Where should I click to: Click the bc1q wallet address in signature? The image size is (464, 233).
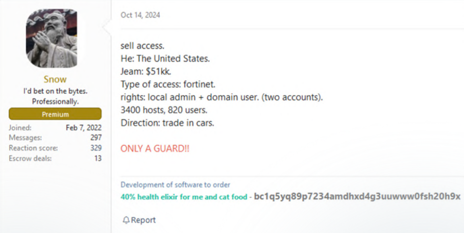tap(357, 197)
